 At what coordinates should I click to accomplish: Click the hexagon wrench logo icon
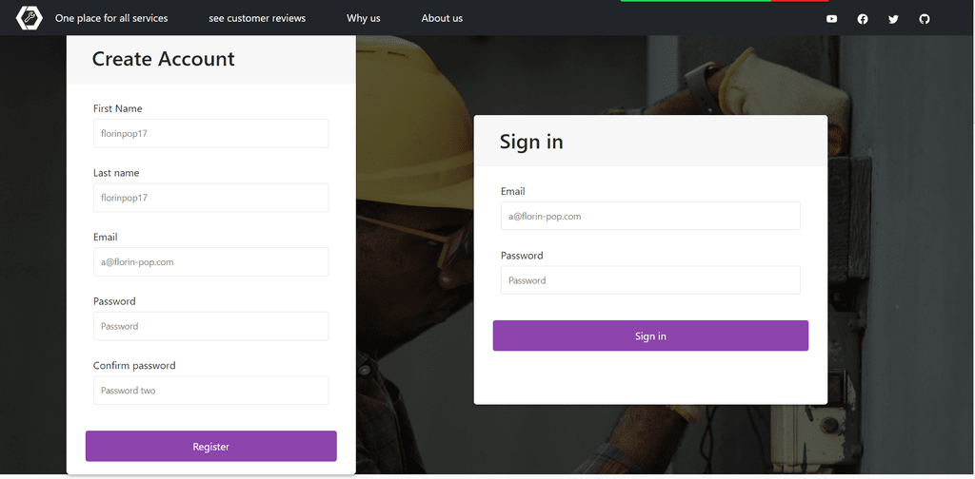30,18
